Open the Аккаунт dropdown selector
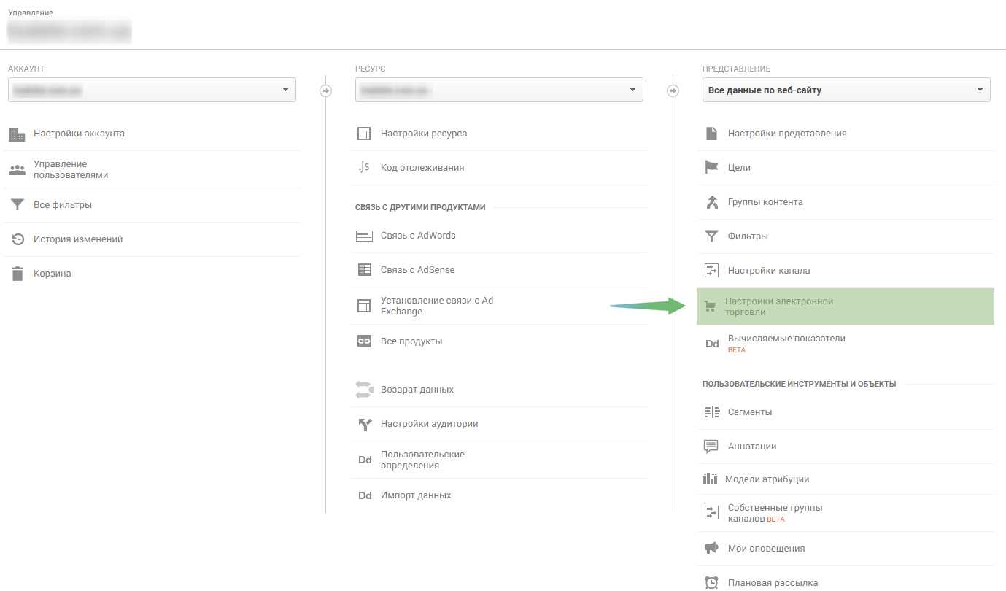The width and height of the screenshot is (1006, 591). click(x=152, y=90)
